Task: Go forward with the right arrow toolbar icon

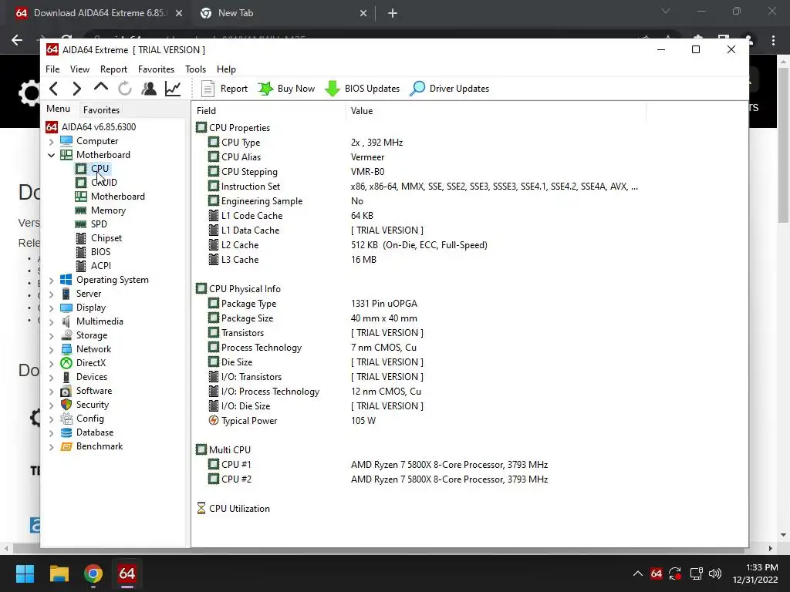Action: 76,89
